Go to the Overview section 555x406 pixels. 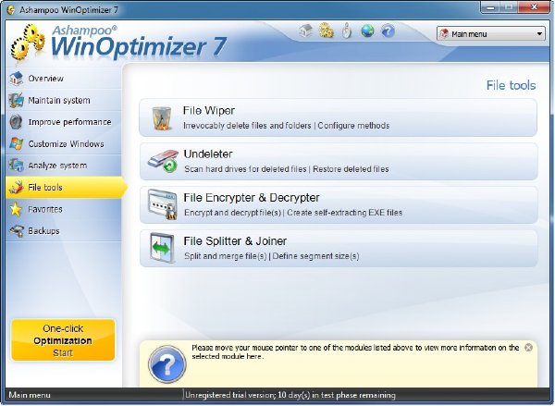(64, 79)
